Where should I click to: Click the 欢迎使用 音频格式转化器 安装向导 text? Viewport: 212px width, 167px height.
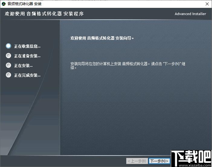click(102, 38)
